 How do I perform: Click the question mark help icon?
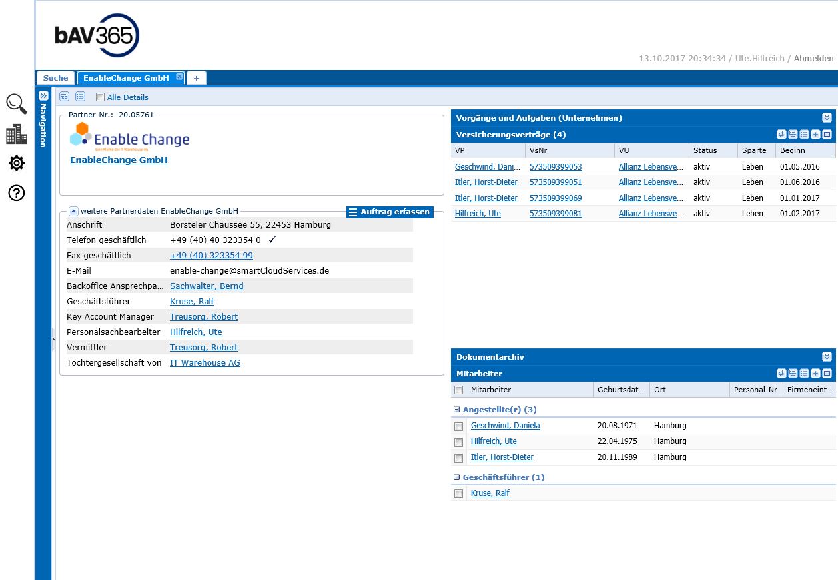17,193
